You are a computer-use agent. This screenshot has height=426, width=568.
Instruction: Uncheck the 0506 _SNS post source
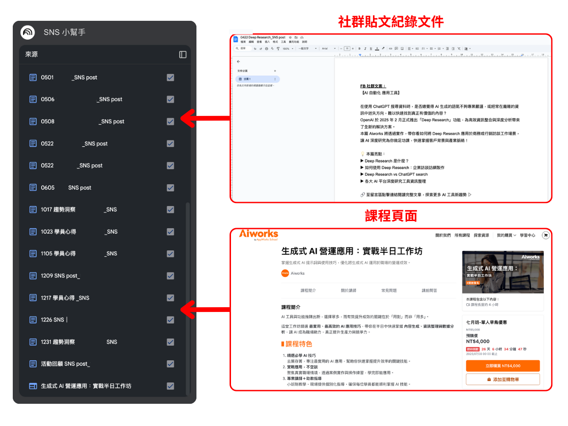170,99
